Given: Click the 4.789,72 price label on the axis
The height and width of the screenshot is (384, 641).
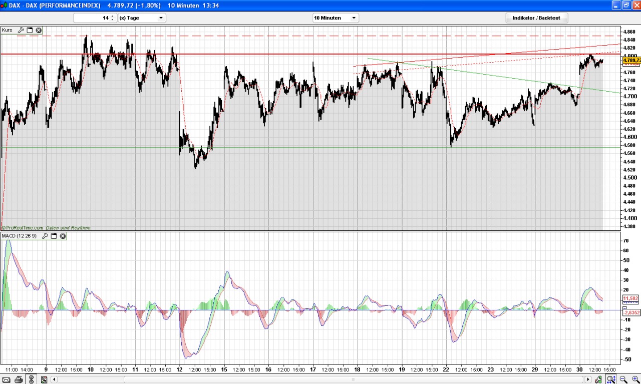Looking at the screenshot, I should (x=631, y=60).
